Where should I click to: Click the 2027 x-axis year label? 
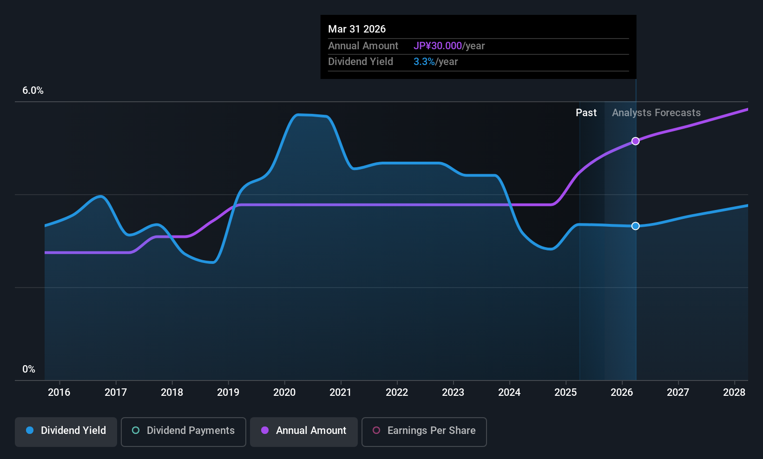(678, 392)
